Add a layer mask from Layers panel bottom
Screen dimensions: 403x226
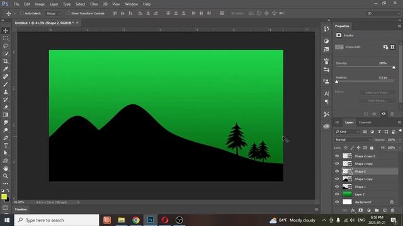361,210
